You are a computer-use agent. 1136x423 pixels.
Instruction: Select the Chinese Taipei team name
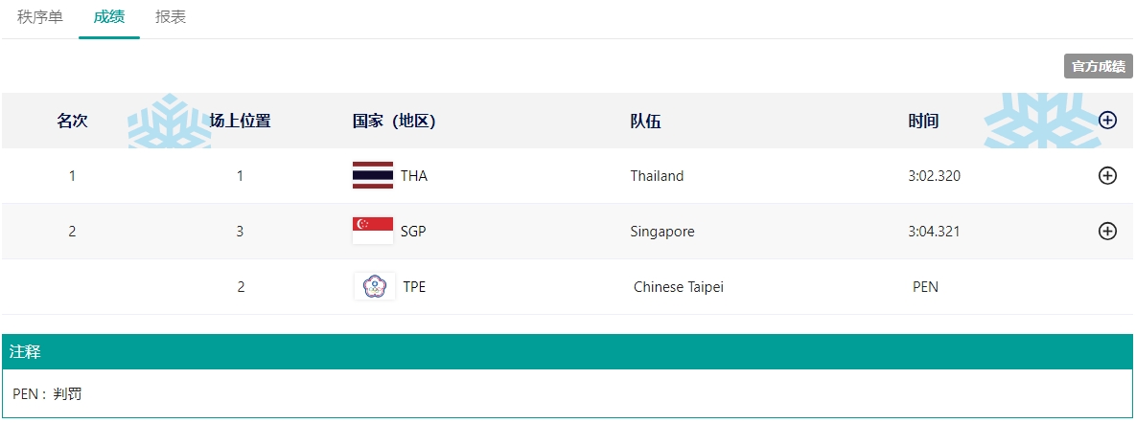coord(679,287)
